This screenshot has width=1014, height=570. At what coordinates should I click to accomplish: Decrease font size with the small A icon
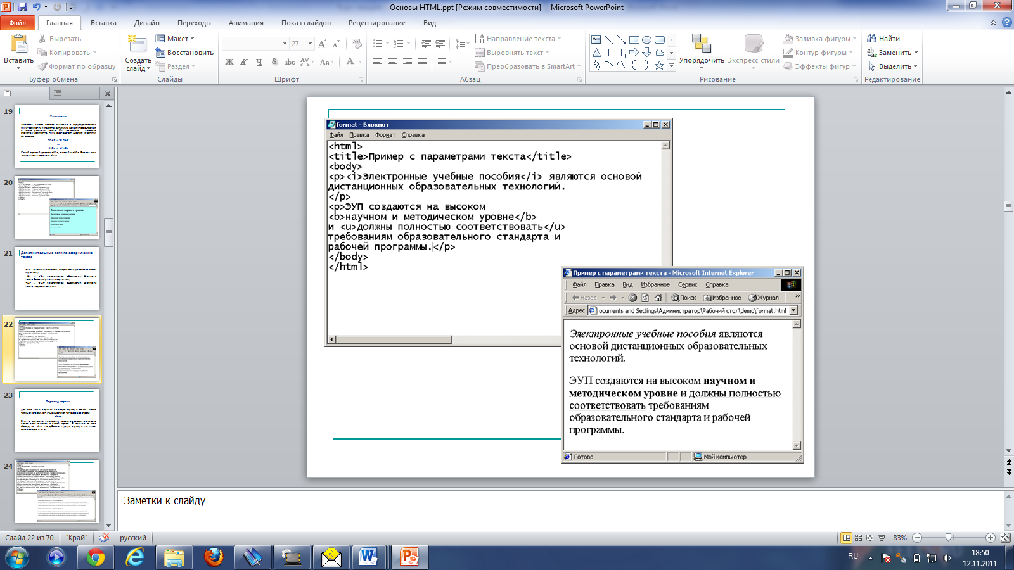coord(337,44)
